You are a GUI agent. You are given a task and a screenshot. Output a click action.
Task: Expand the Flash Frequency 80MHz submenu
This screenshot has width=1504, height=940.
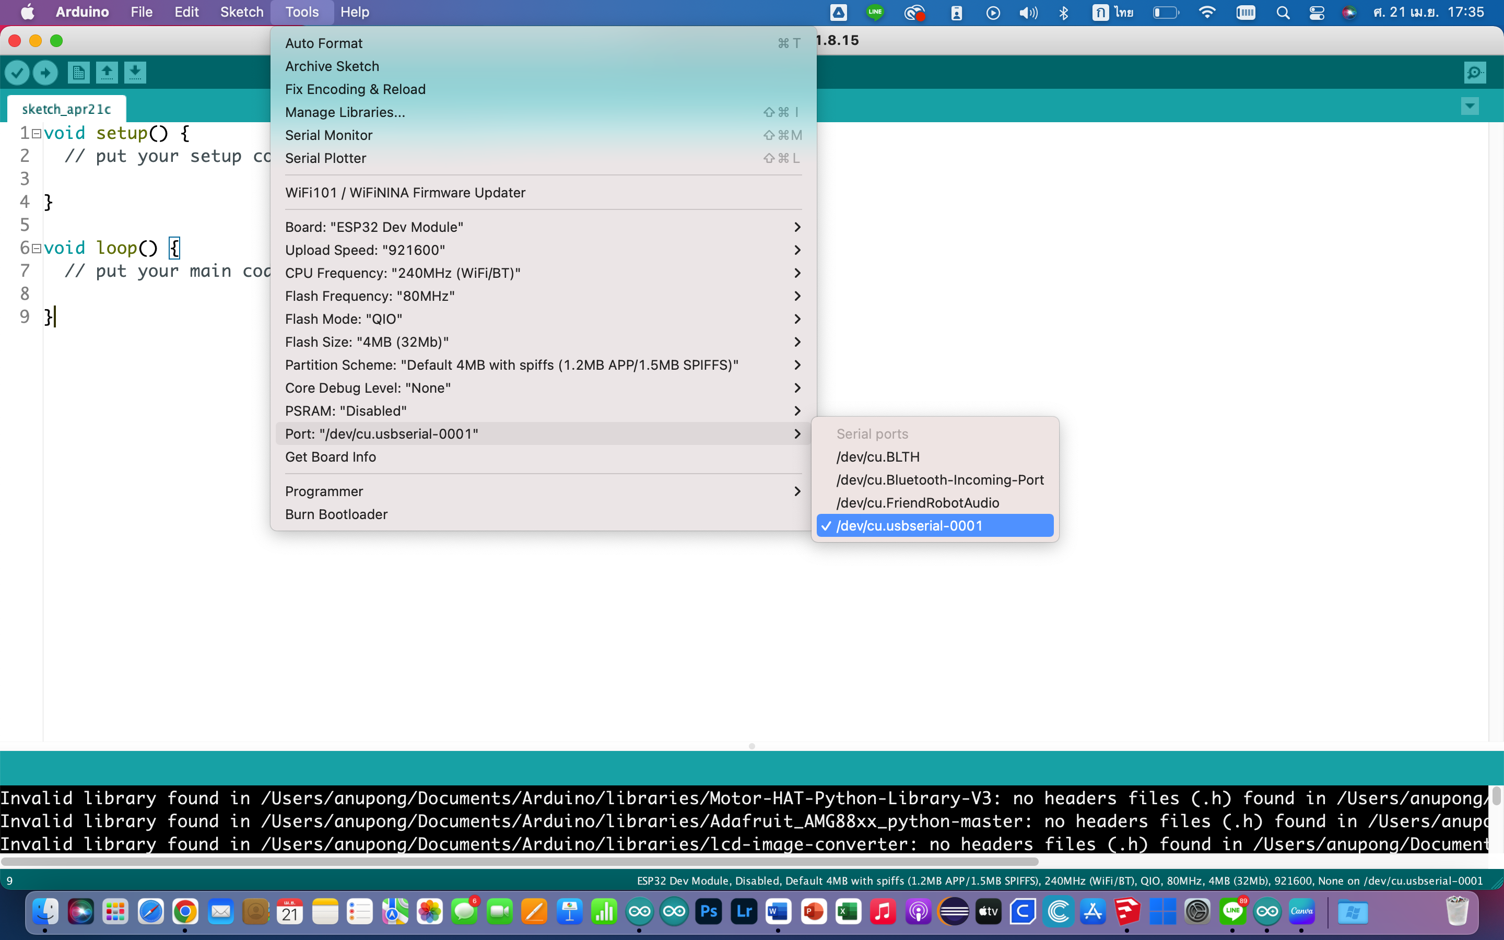click(x=543, y=297)
